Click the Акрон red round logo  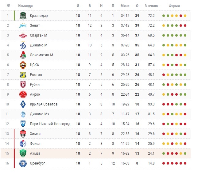pos(23,94)
